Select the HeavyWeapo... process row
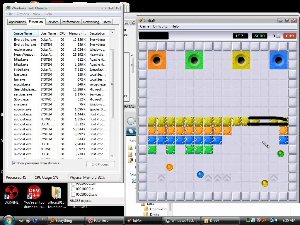The width and height of the screenshot is (300, 225). coord(61,54)
